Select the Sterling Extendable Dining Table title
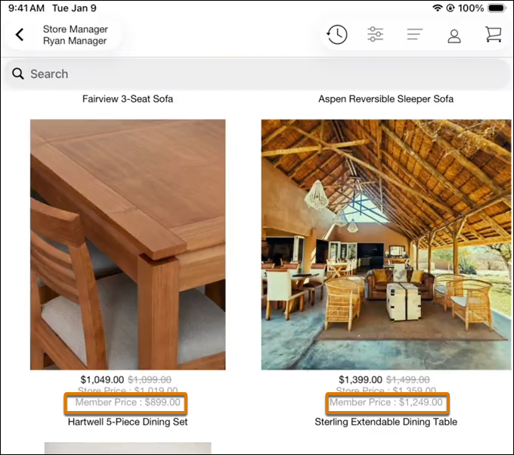Screen dimensions: 514x455 (x=385, y=422)
